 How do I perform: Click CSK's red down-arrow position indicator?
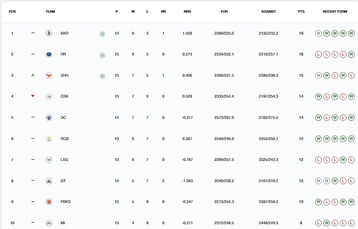coord(33,96)
